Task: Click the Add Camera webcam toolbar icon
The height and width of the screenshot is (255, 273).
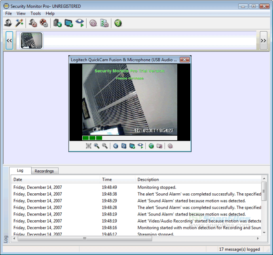Action: [x=8, y=23]
